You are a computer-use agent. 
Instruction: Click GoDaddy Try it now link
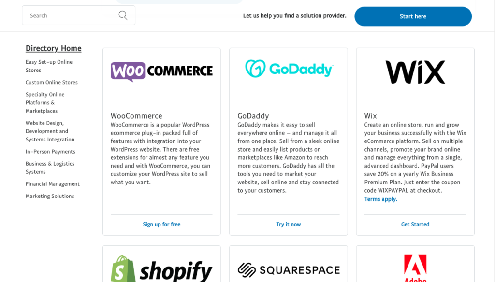(x=289, y=224)
